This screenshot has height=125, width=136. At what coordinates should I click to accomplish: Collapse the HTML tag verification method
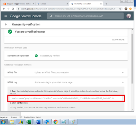click(123, 82)
